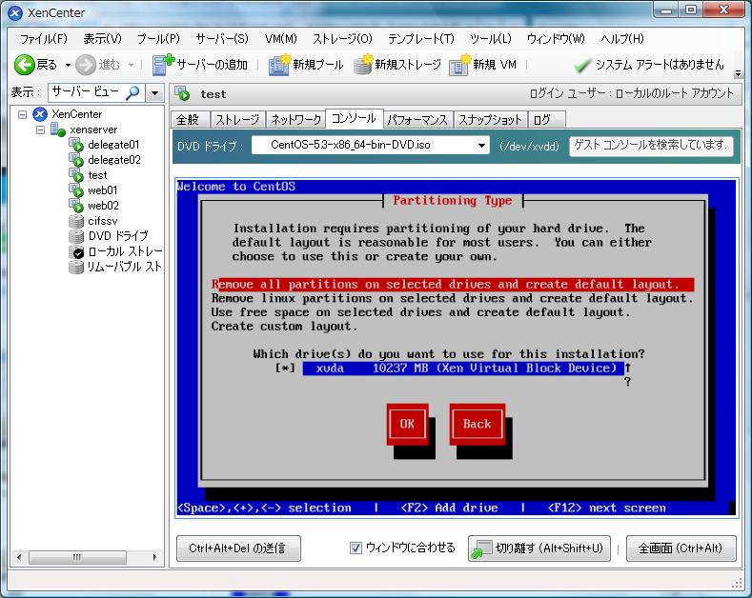Open the プール(P) menu
The image size is (752, 598).
click(159, 39)
